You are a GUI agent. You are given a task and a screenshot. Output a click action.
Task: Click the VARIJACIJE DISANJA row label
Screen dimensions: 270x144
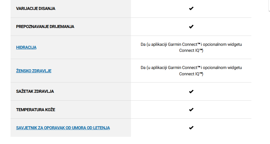(36, 9)
